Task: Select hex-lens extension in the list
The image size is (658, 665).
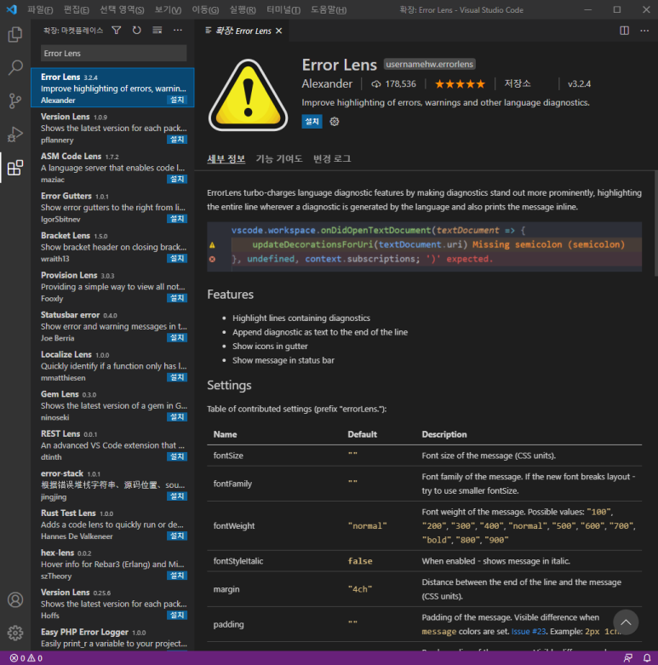Action: coord(112,564)
